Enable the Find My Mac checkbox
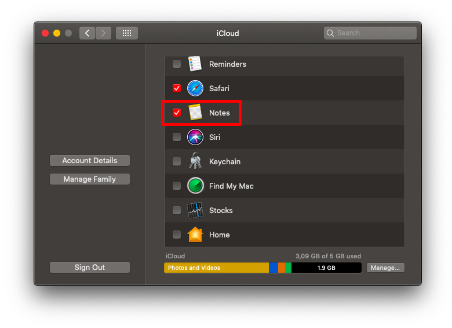452x328 pixels. pyautogui.click(x=177, y=186)
